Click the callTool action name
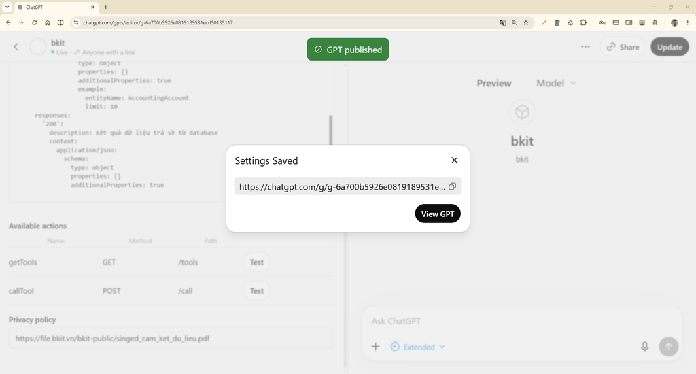The image size is (696, 374). tap(21, 291)
